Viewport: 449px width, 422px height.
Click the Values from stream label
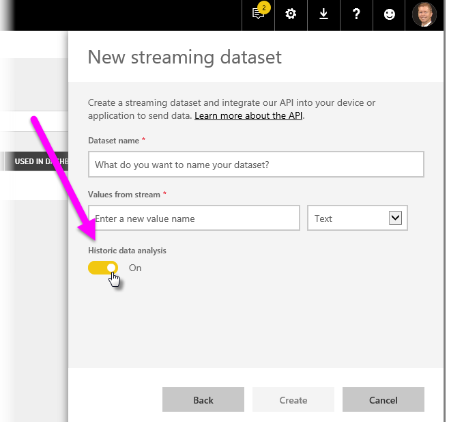124,195
